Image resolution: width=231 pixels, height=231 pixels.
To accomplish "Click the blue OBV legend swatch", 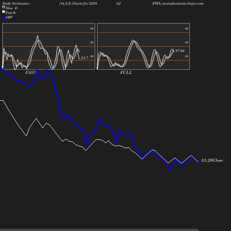I will (4, 18).
